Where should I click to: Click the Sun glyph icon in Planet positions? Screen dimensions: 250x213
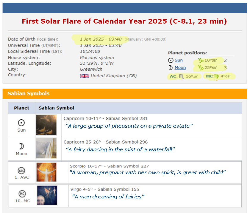(x=170, y=60)
